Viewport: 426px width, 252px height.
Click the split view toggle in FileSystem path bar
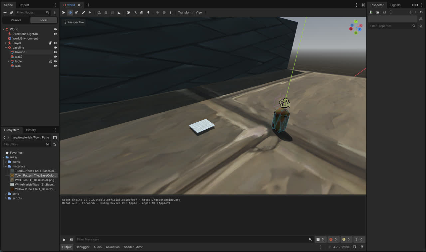[x=55, y=137]
